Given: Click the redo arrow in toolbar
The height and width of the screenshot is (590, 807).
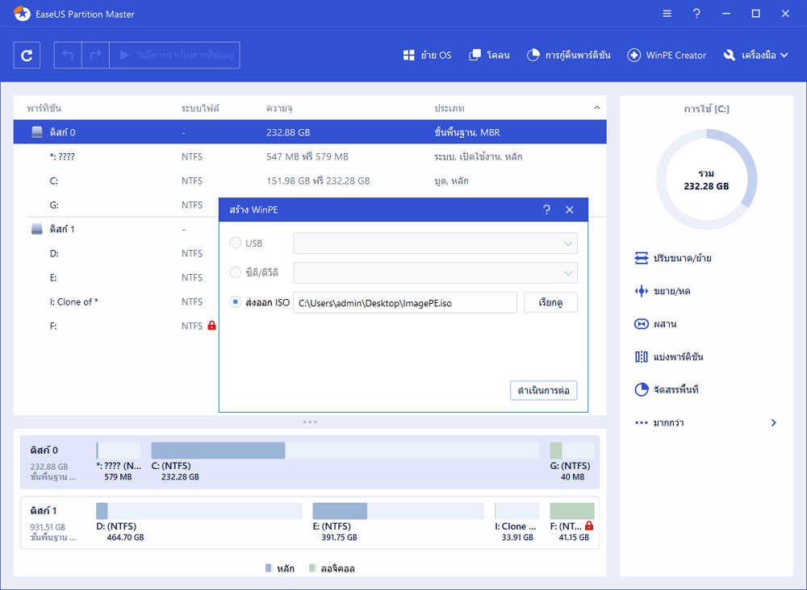Looking at the screenshot, I should tap(96, 55).
